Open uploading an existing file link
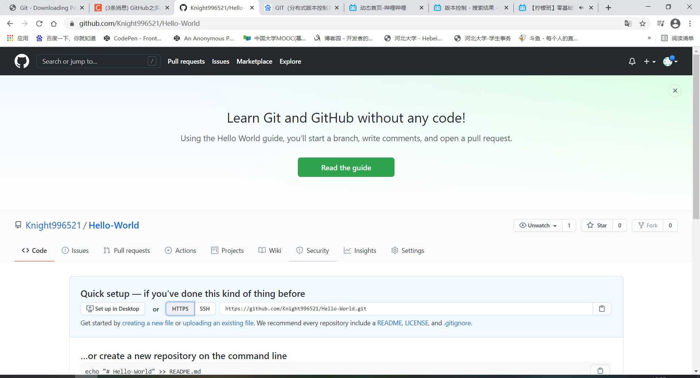Viewport: 700px width, 378px height. (x=218, y=323)
